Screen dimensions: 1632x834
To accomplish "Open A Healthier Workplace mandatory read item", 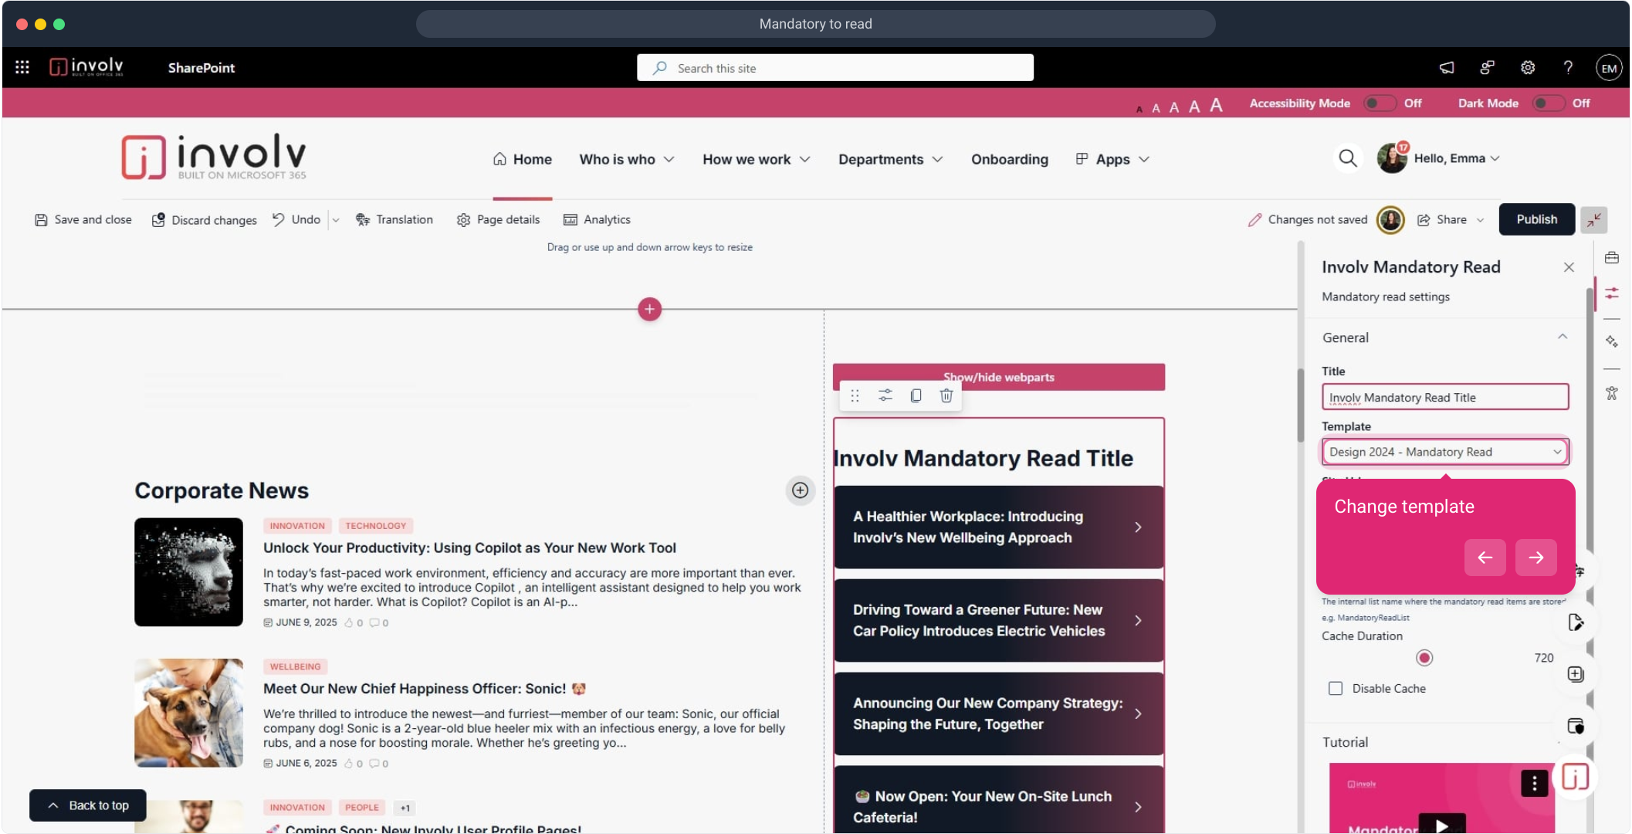I will (x=998, y=527).
